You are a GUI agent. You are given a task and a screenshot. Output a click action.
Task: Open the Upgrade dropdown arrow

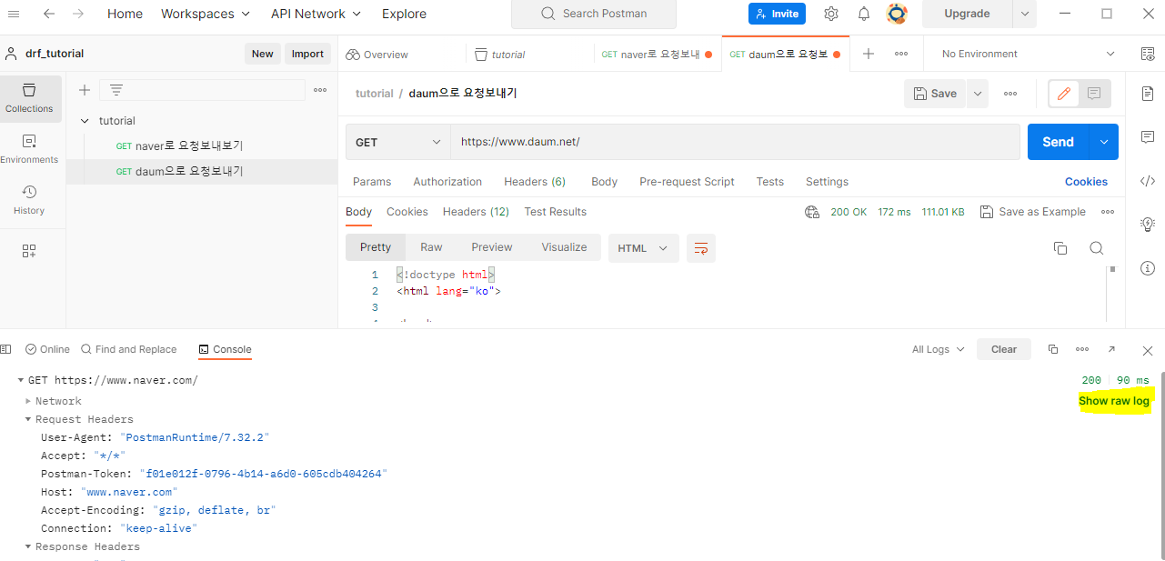pos(1025,14)
